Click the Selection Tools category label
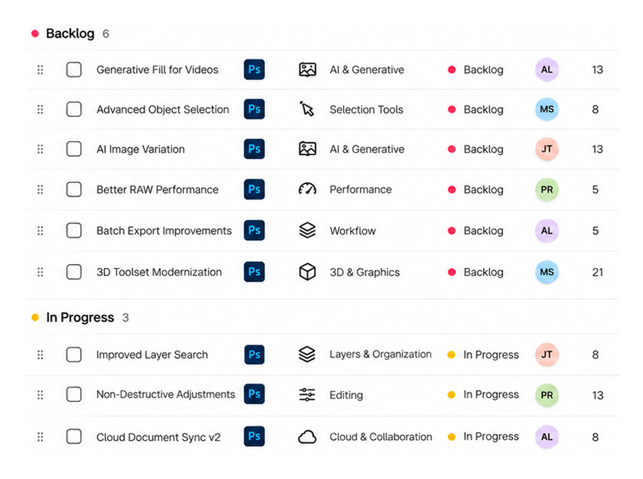643x479 pixels. (366, 110)
